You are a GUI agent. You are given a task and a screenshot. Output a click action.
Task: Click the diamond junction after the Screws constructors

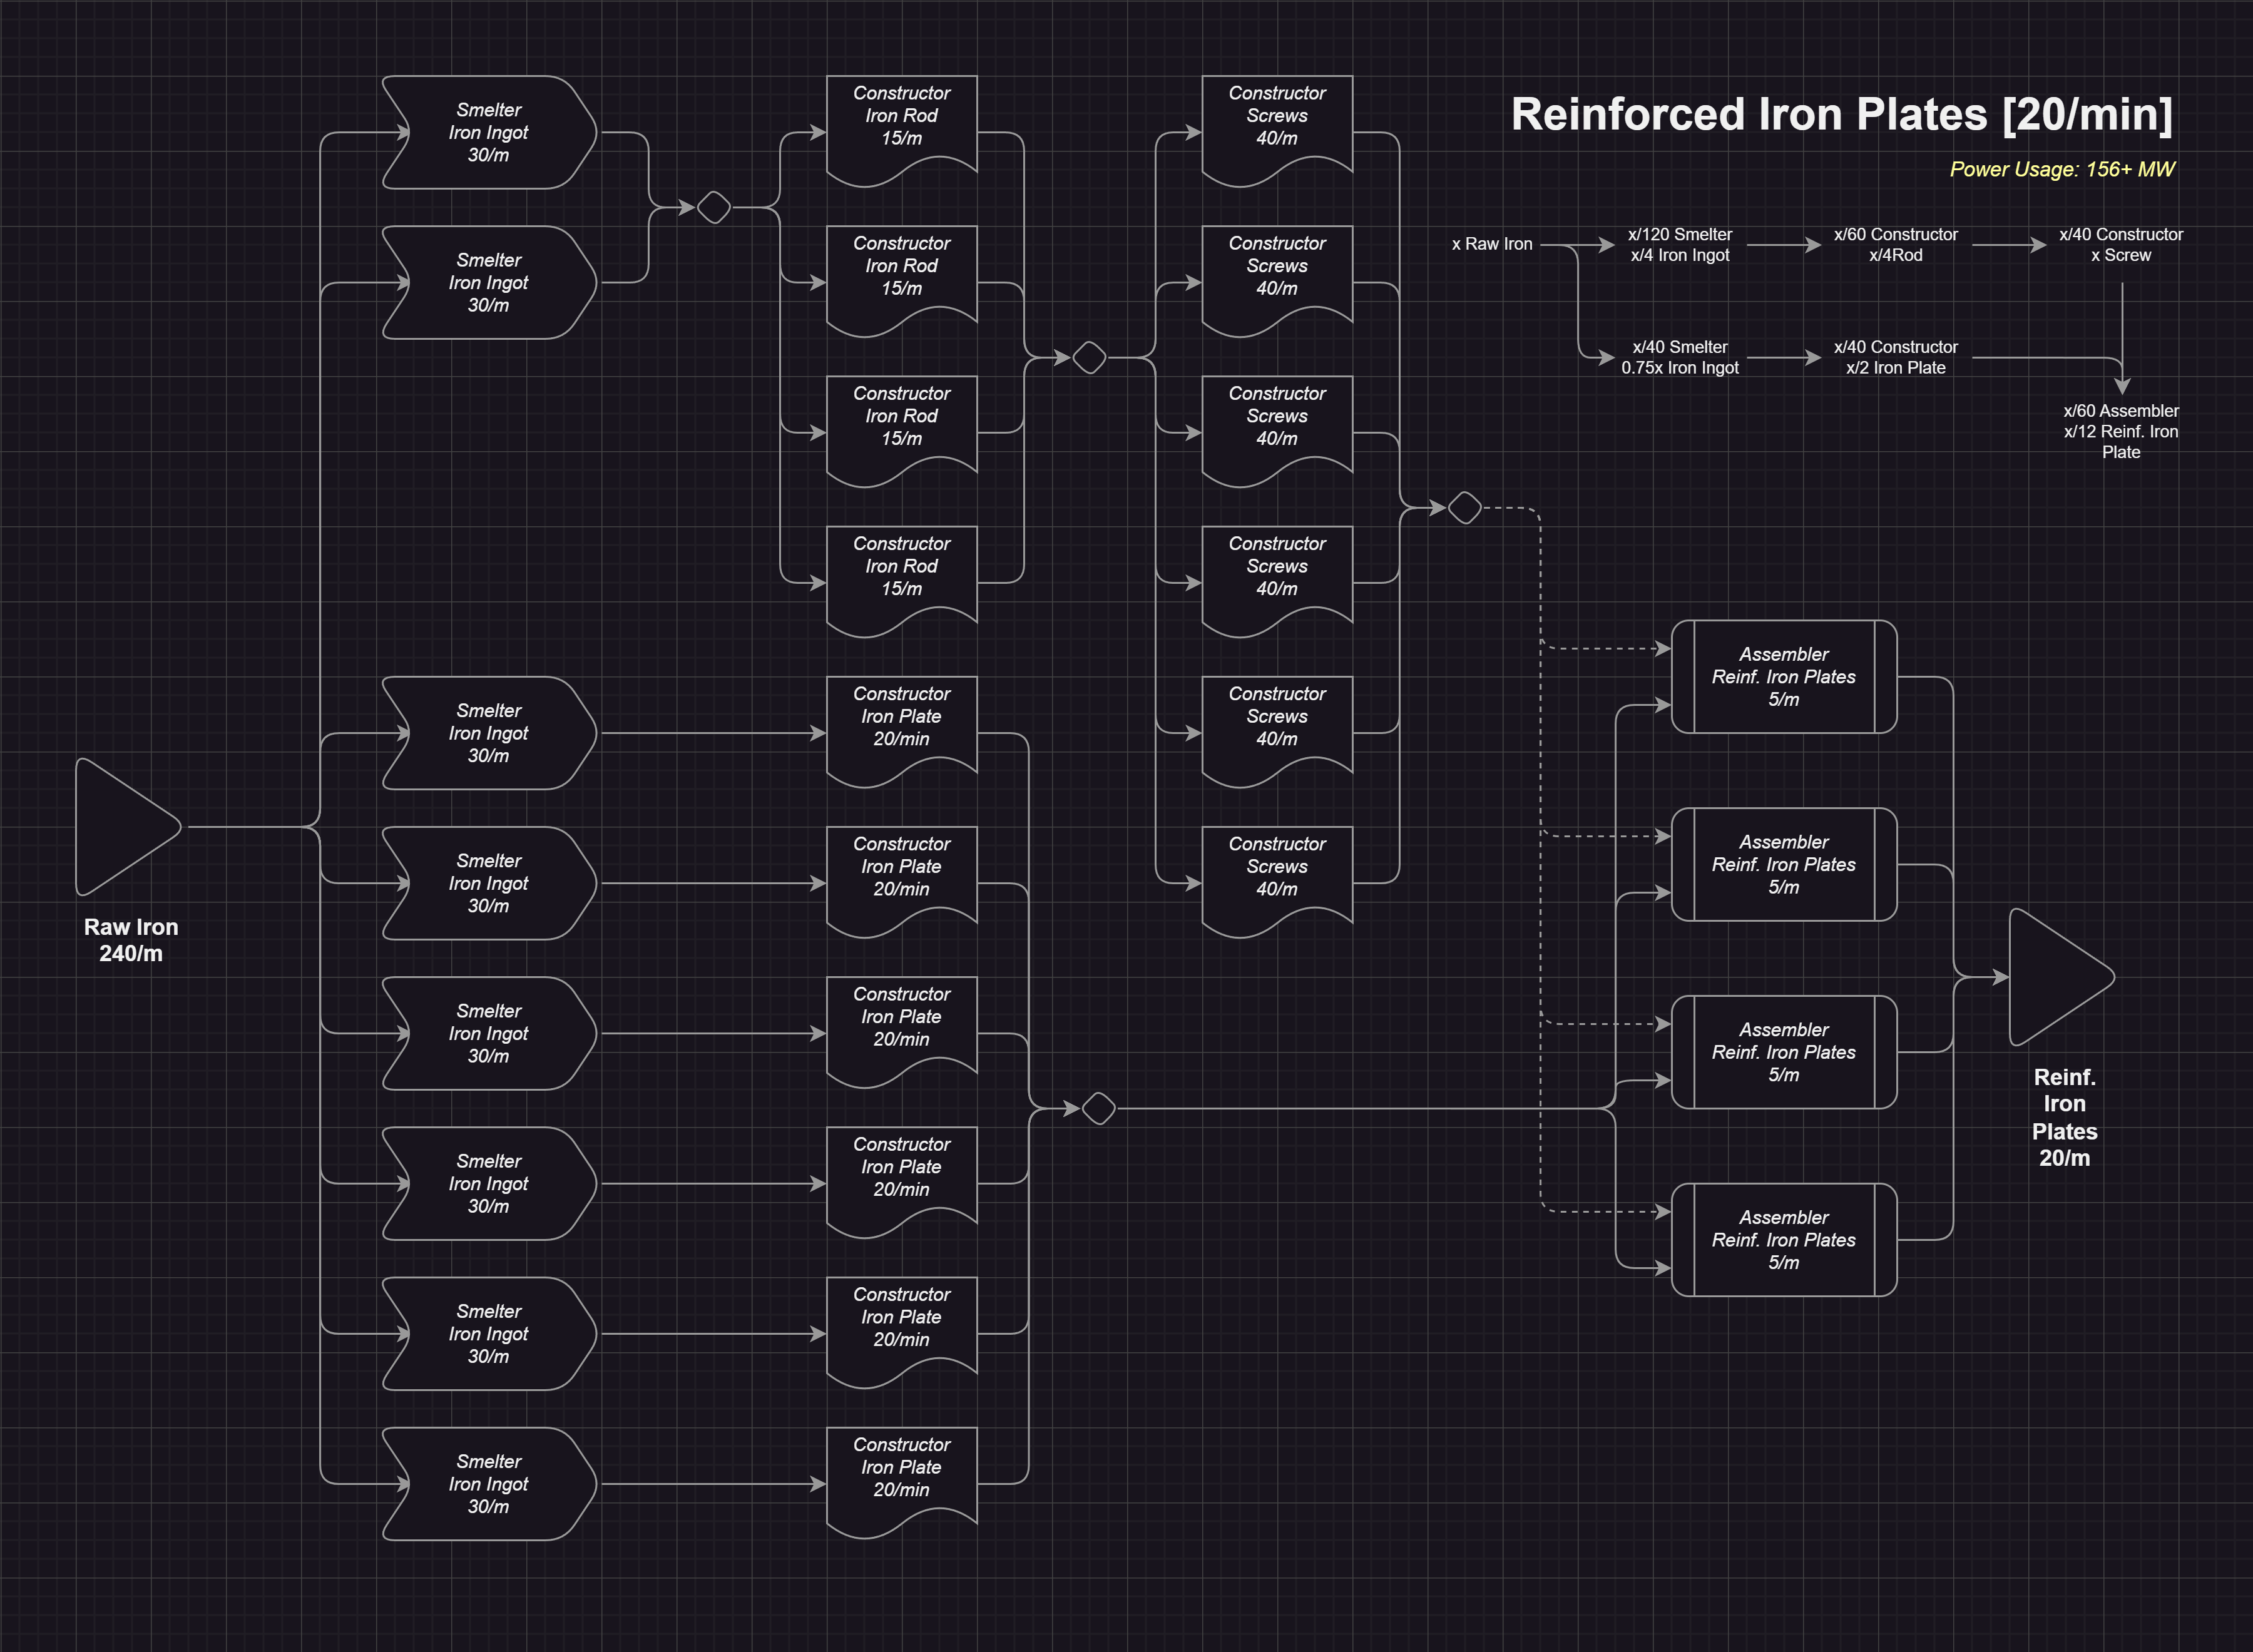1464,508
